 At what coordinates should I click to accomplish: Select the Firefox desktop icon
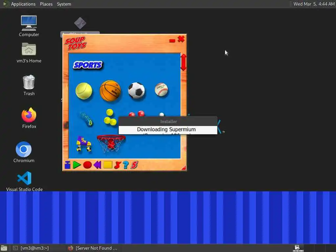tap(29, 118)
